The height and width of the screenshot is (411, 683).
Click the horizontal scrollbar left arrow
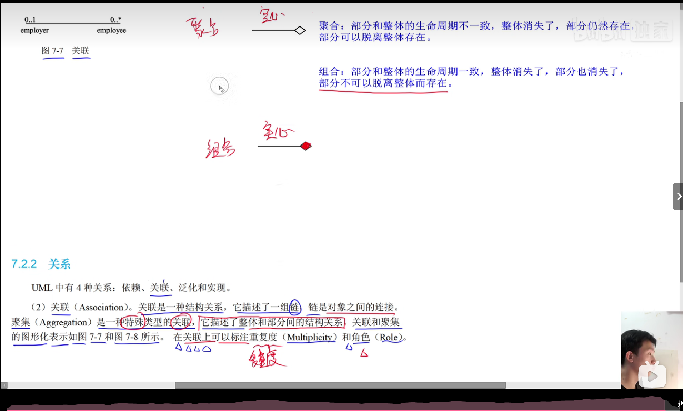pyautogui.click(x=4, y=385)
